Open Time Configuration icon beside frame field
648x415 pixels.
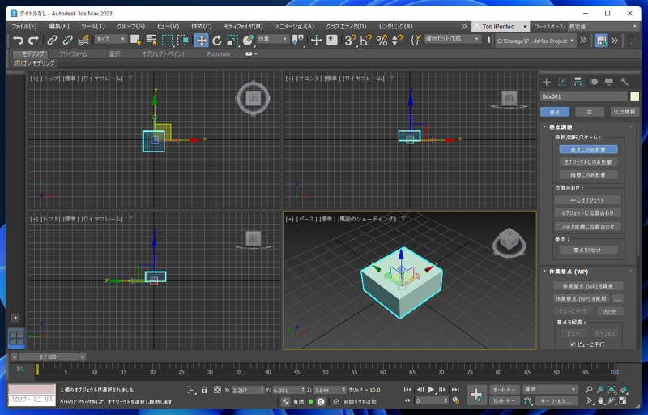pos(456,400)
